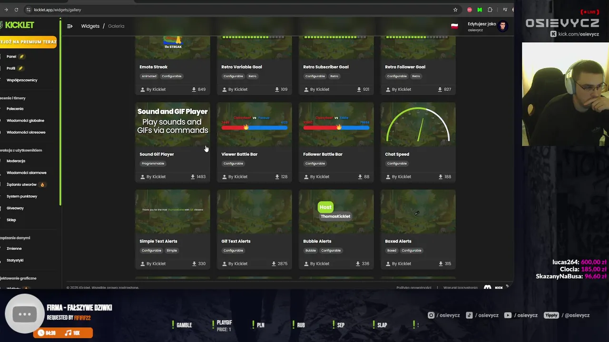Open the Sound Gif Player widget thumbnail
The height and width of the screenshot is (342, 609).
[x=172, y=124]
